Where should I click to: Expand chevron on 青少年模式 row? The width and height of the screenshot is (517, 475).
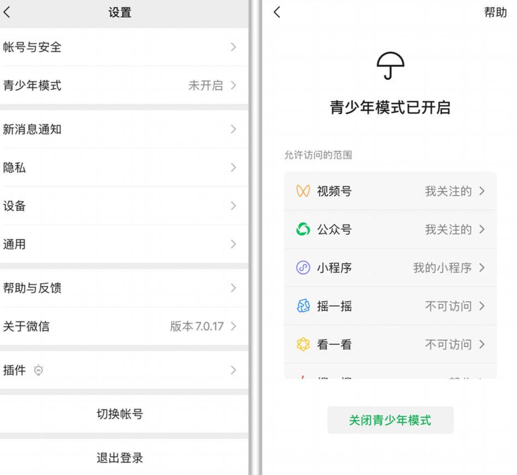click(234, 85)
